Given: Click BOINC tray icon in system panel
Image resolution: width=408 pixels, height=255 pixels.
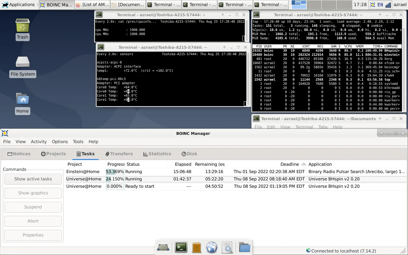Looking at the screenshot, I should 372,5.
